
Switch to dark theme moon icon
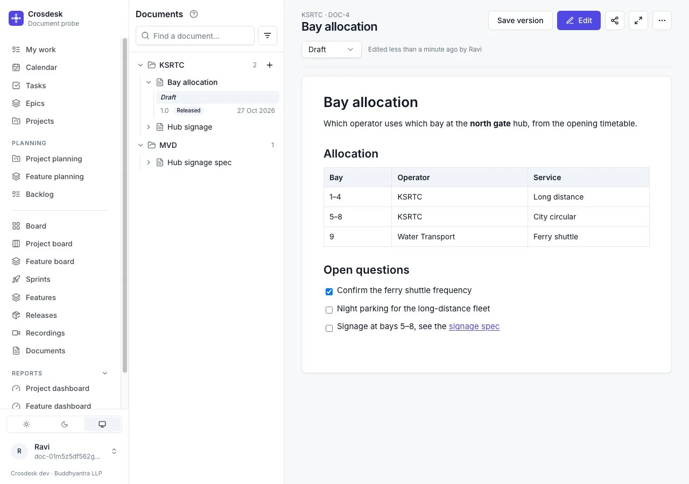click(65, 424)
